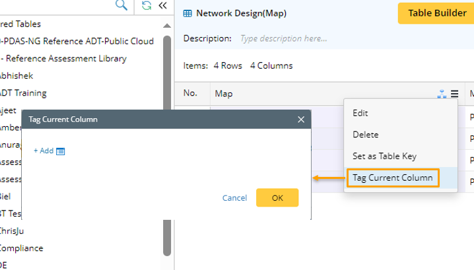Select ADT Training in the tree

click(x=24, y=93)
